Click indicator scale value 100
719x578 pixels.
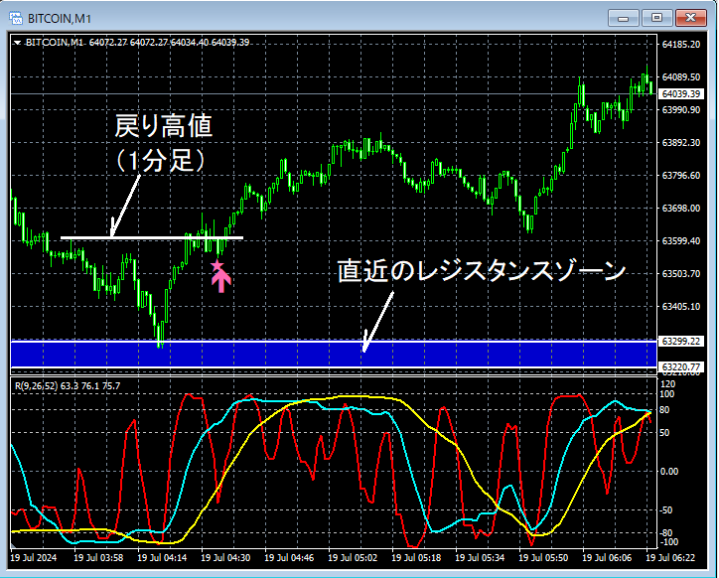(667, 394)
